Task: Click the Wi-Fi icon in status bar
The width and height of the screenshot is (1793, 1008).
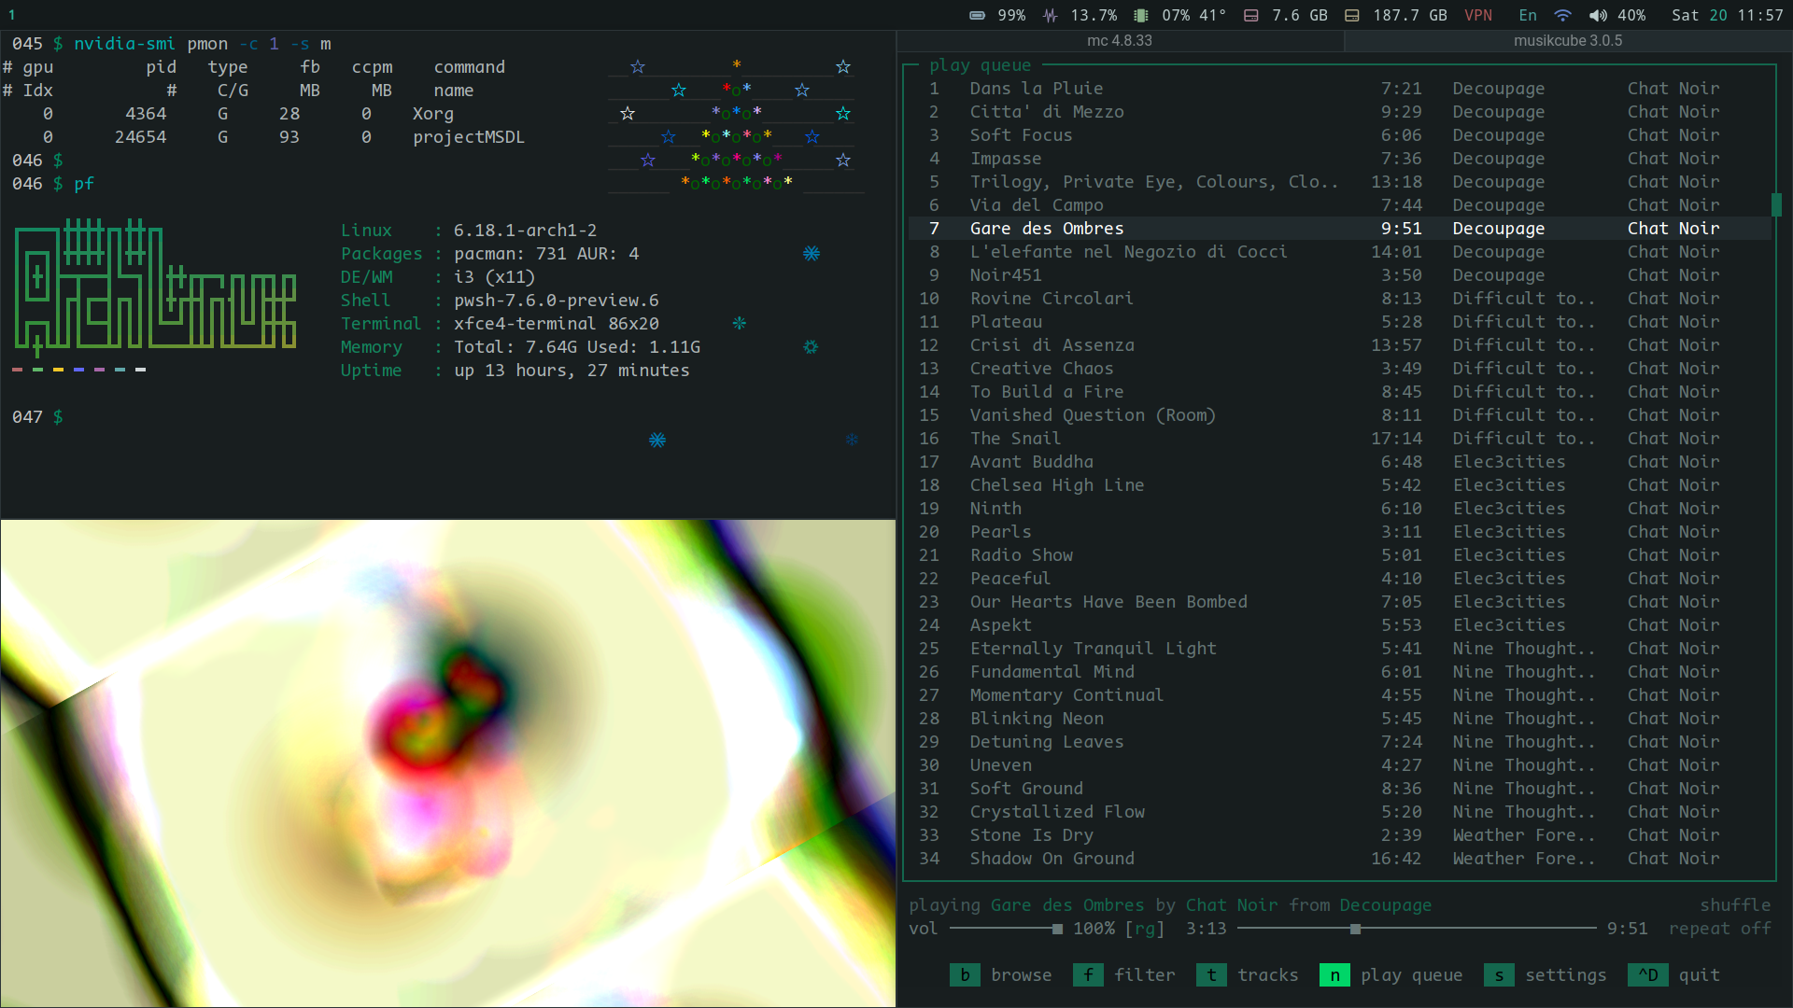Action: point(1562,15)
